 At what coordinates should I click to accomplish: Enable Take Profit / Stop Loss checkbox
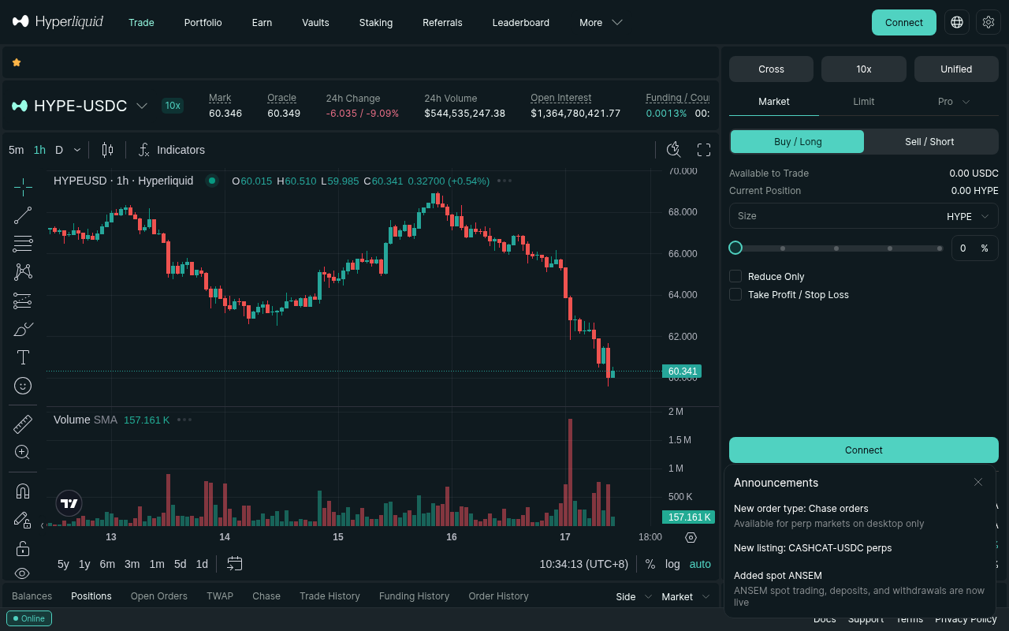coord(735,294)
